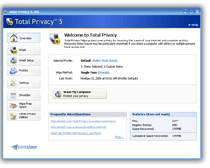This screenshot has width=210, height=168.
Task: Click the Total Privacy title bar icon
Action: pyautogui.click(x=6, y=12)
